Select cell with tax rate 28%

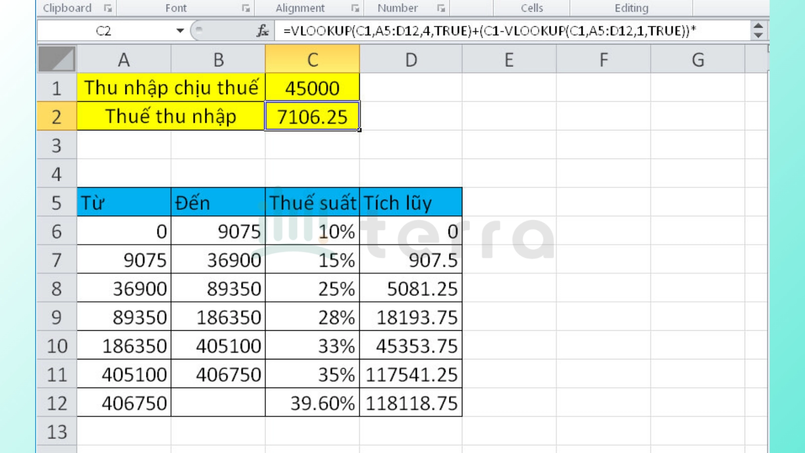(x=312, y=317)
